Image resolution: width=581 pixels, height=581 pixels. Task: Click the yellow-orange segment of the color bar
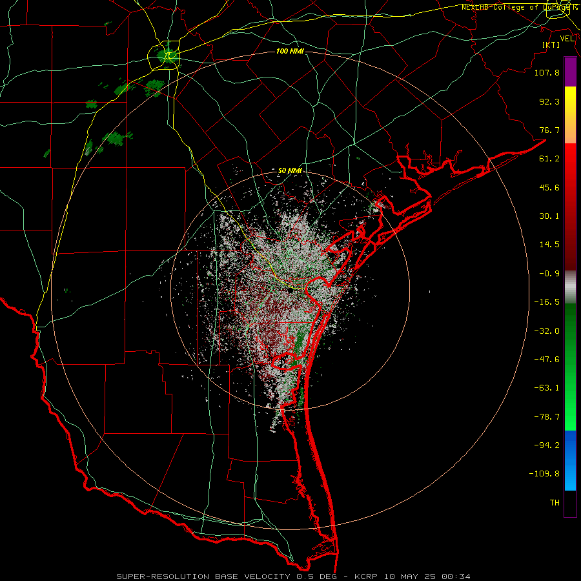tap(570, 115)
